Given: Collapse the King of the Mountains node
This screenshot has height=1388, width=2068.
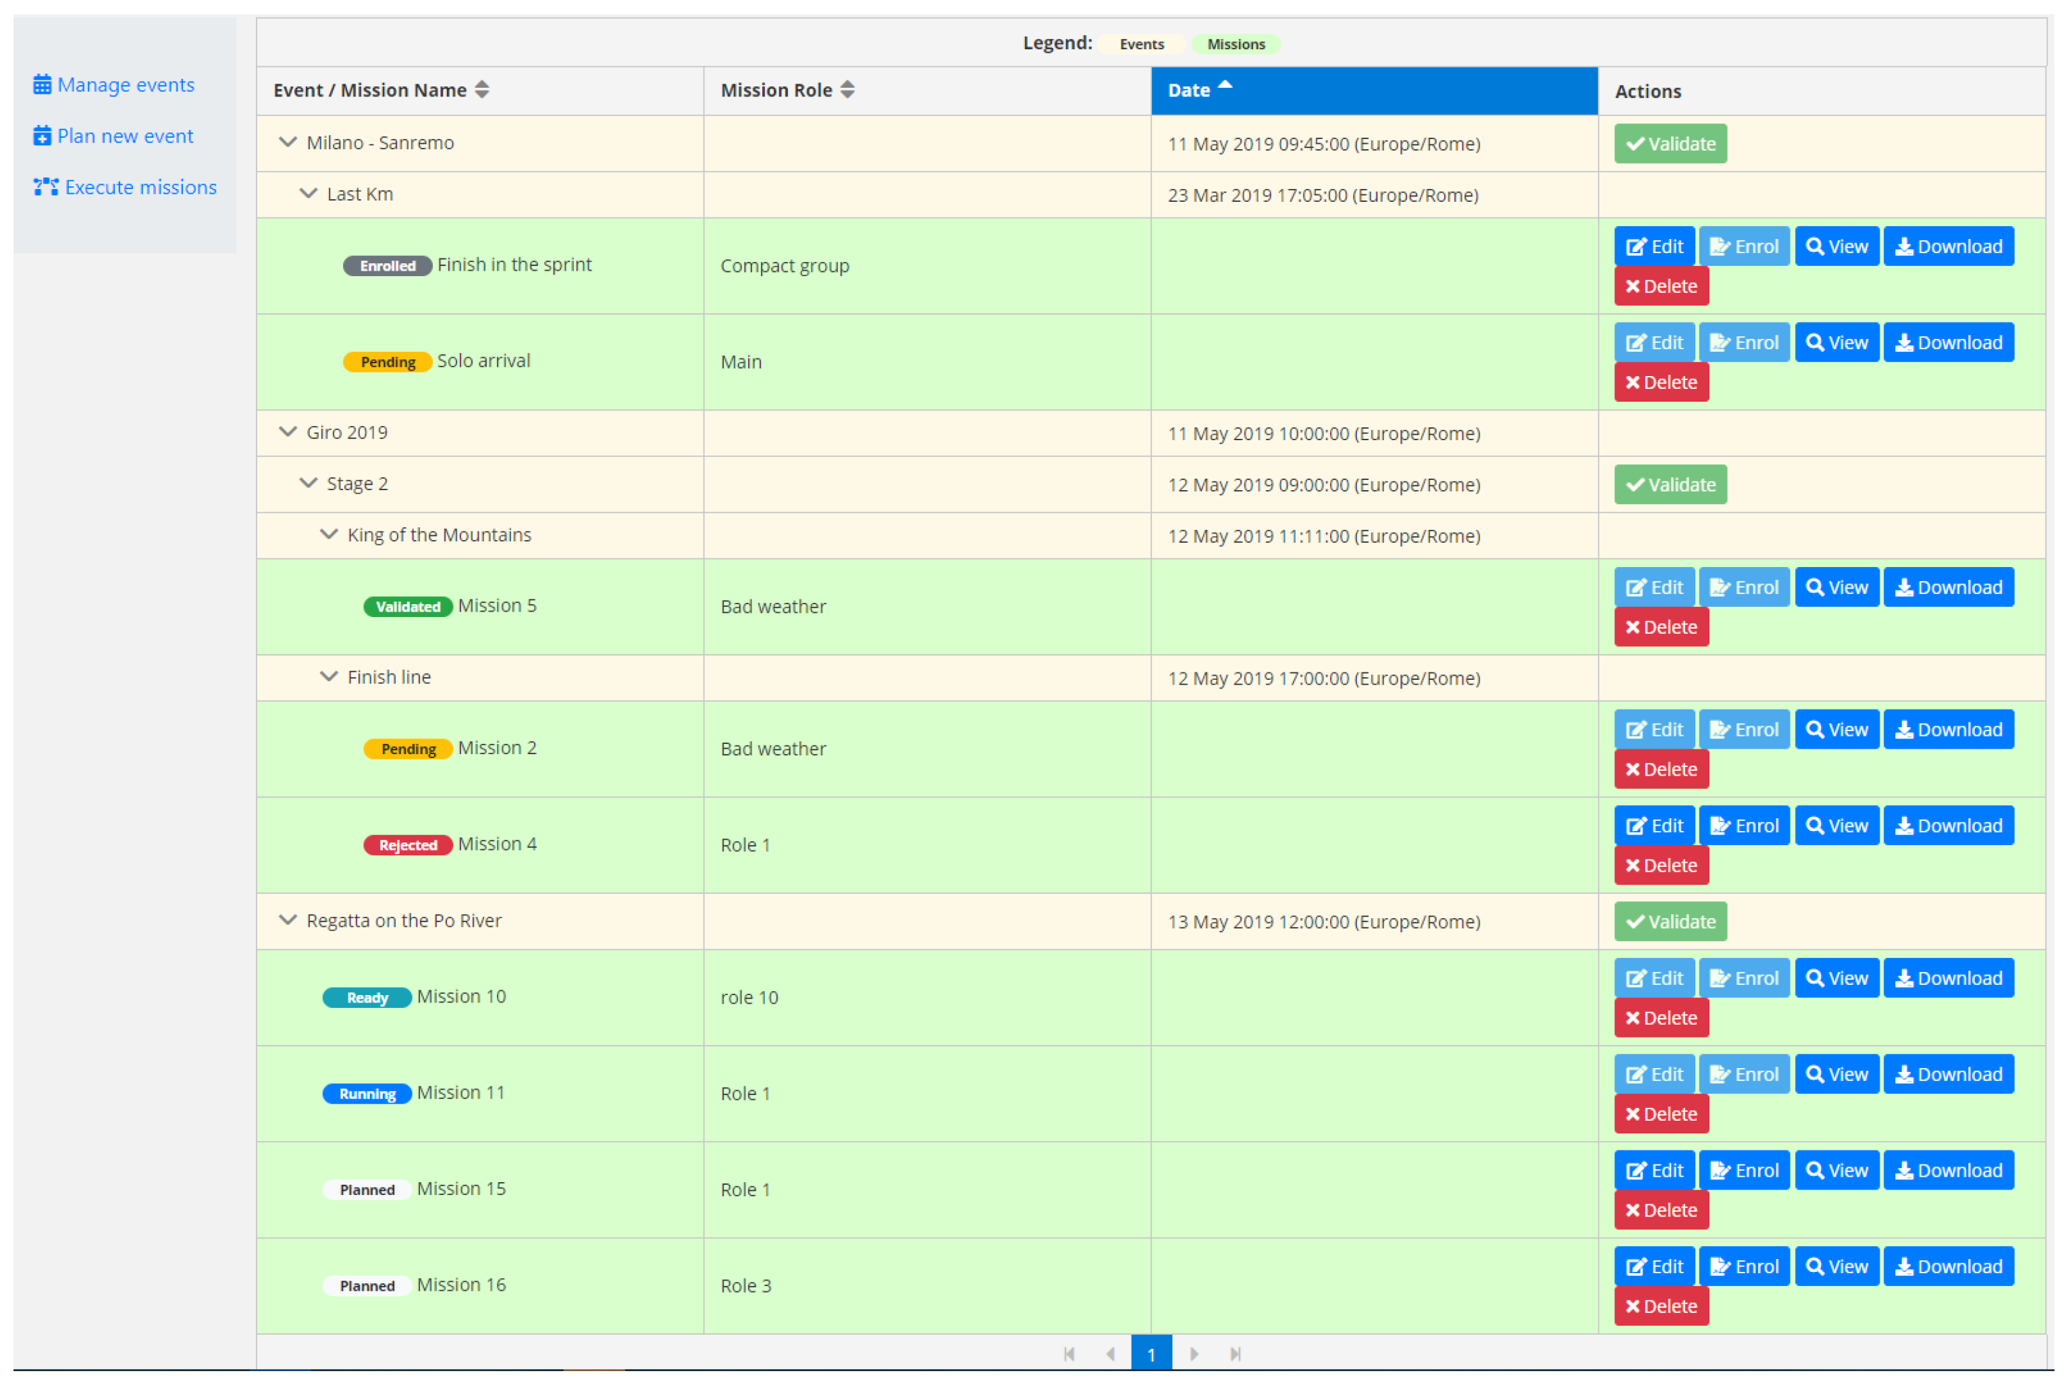Looking at the screenshot, I should (x=328, y=535).
